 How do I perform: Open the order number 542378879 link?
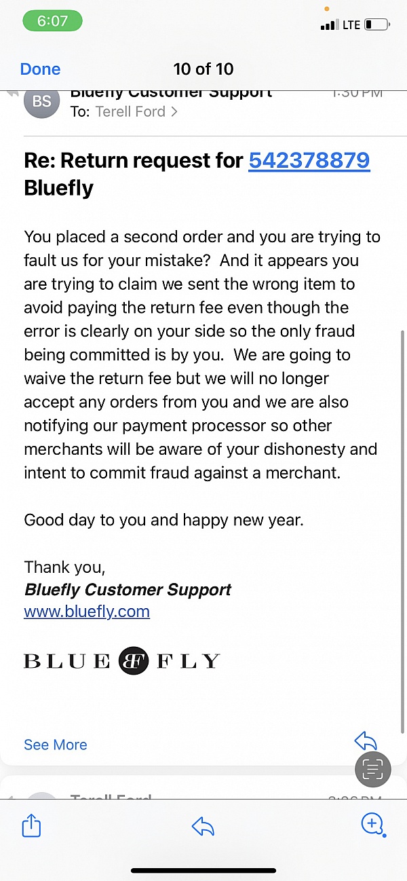pyautogui.click(x=309, y=160)
